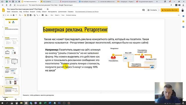Open the Файл menu
The image size is (186, 105).
[x=8, y=12]
